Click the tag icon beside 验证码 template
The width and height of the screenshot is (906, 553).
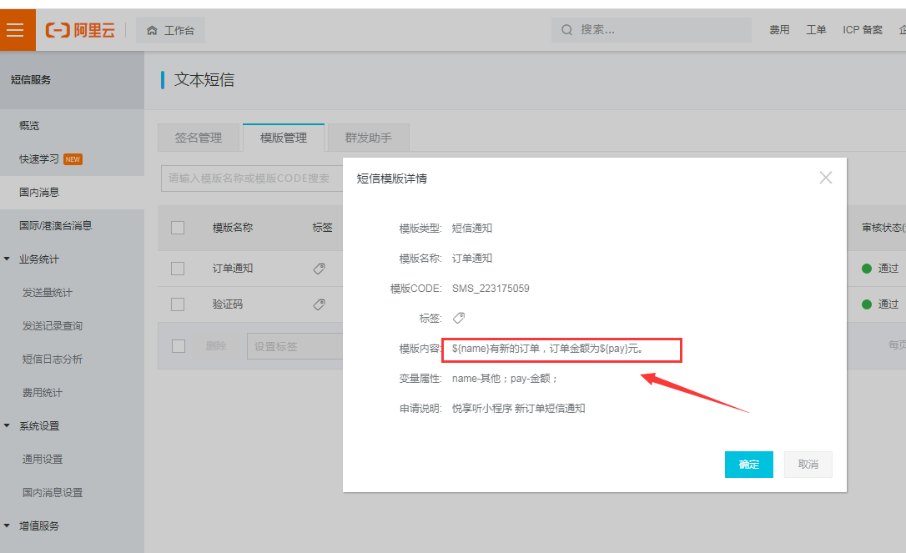[x=320, y=304]
